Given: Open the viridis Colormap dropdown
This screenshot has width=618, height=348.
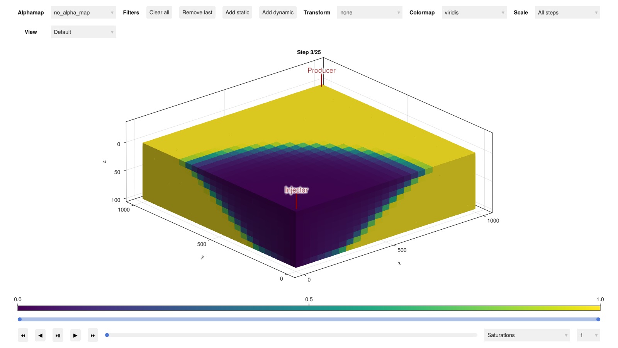Looking at the screenshot, I should 474,12.
